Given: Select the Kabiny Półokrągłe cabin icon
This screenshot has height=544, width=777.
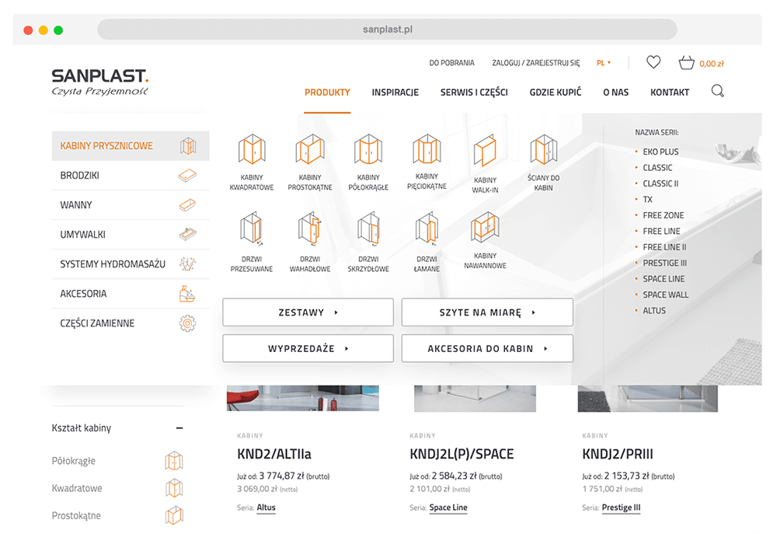Looking at the screenshot, I should click(x=368, y=149).
